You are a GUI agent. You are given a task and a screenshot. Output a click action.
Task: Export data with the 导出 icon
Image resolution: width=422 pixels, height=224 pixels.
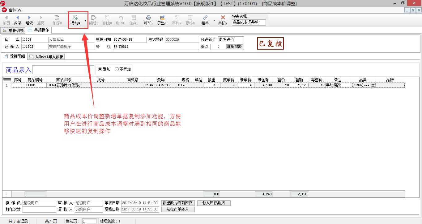point(162,20)
